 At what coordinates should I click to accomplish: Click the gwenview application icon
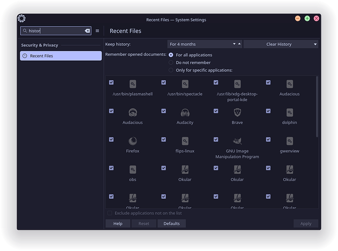[x=290, y=141]
